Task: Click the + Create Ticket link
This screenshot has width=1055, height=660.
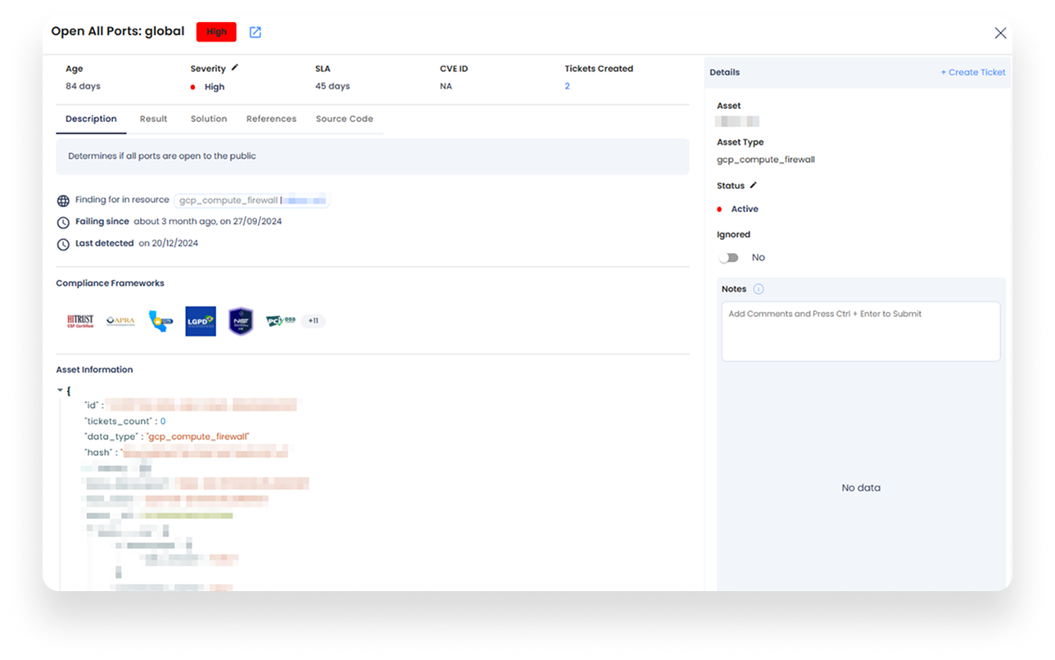Action: (x=973, y=72)
